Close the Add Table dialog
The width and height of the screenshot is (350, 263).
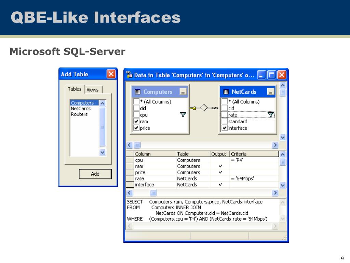[x=111, y=74]
